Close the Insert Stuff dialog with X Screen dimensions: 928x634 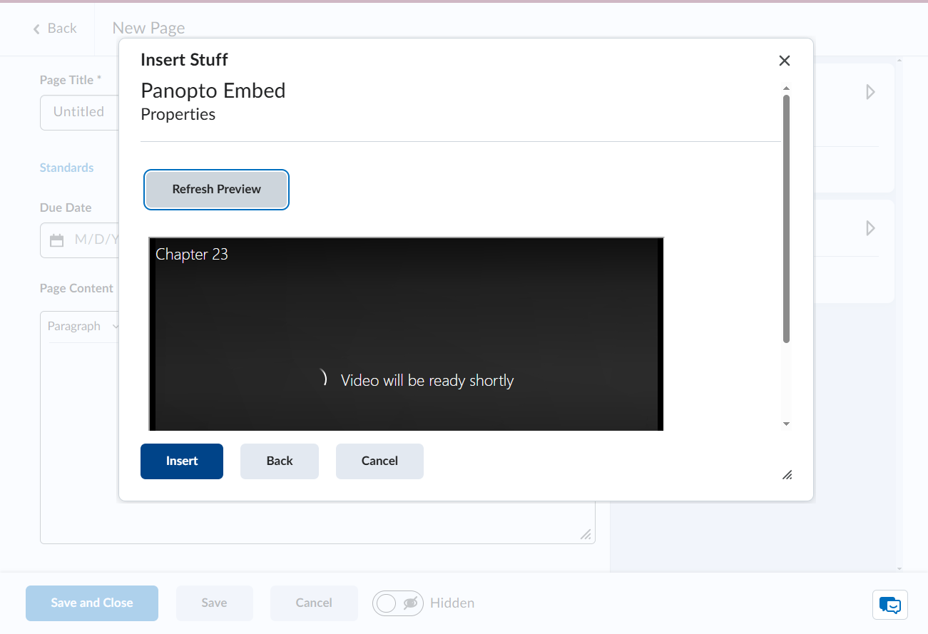pyautogui.click(x=785, y=61)
